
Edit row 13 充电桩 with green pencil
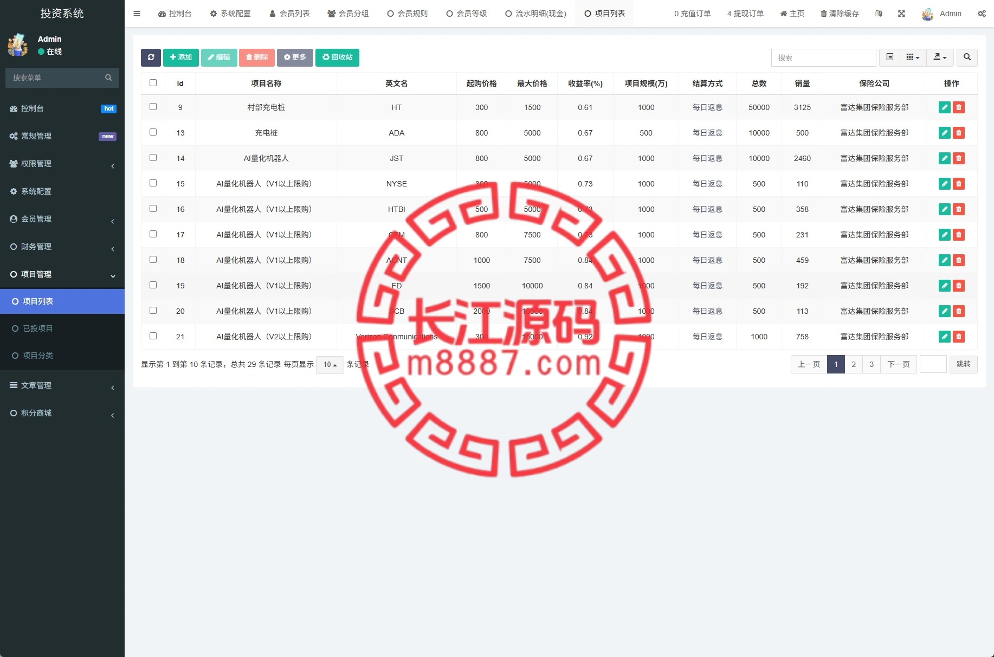944,133
